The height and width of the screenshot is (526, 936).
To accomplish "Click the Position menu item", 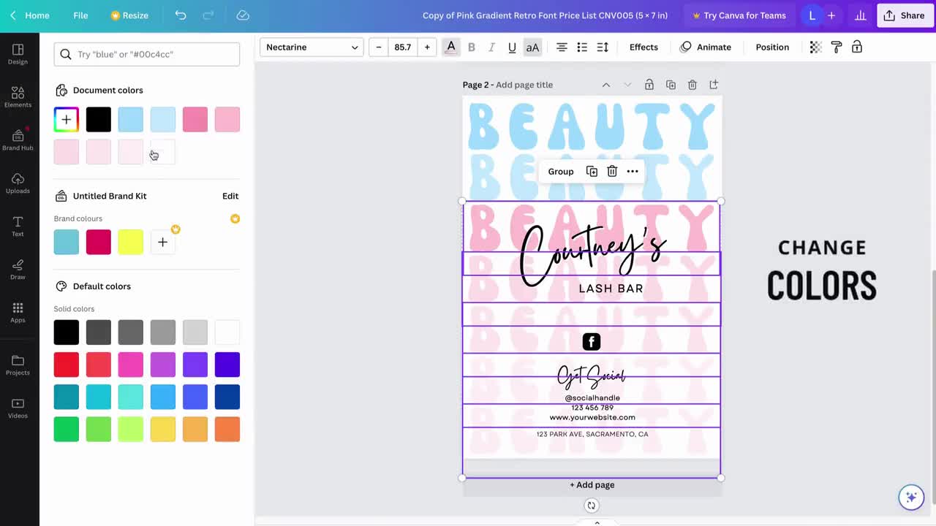I will 772,47.
